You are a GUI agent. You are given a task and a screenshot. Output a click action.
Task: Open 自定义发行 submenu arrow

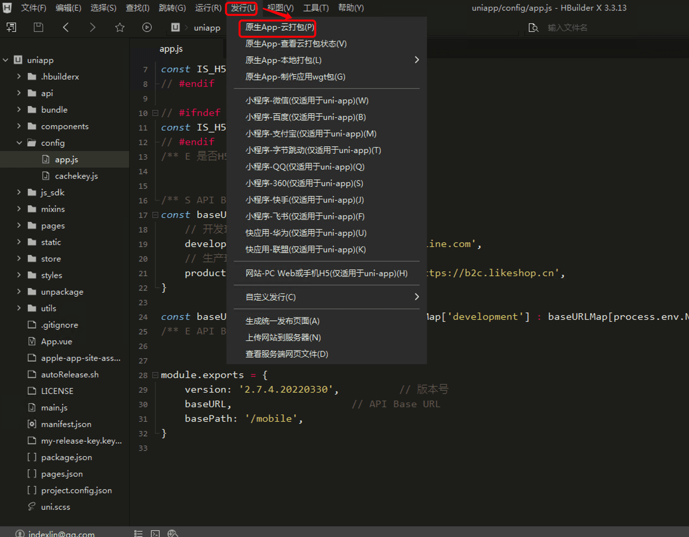pyautogui.click(x=417, y=297)
